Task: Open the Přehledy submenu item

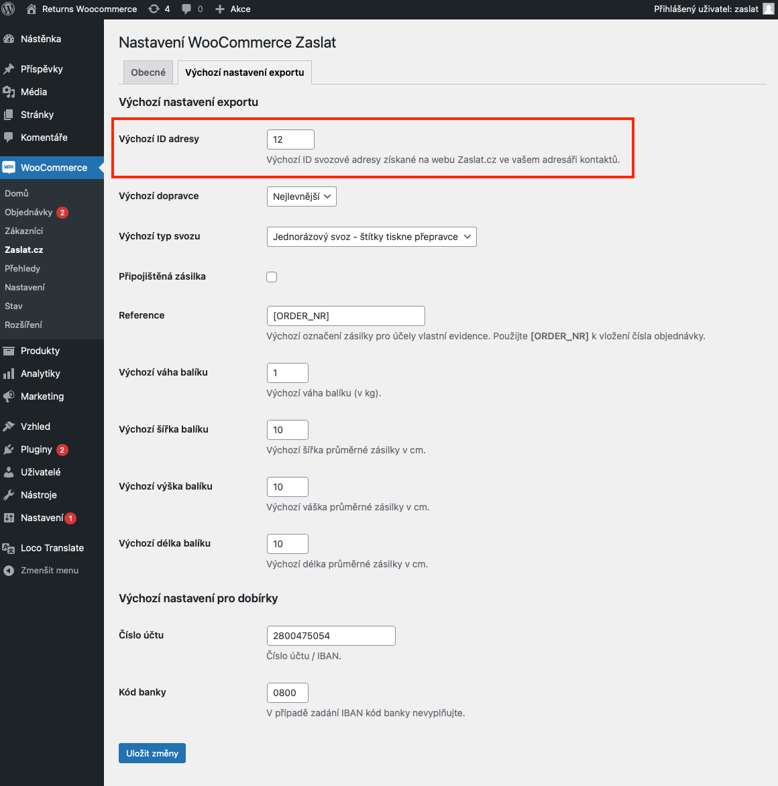Action: click(23, 269)
